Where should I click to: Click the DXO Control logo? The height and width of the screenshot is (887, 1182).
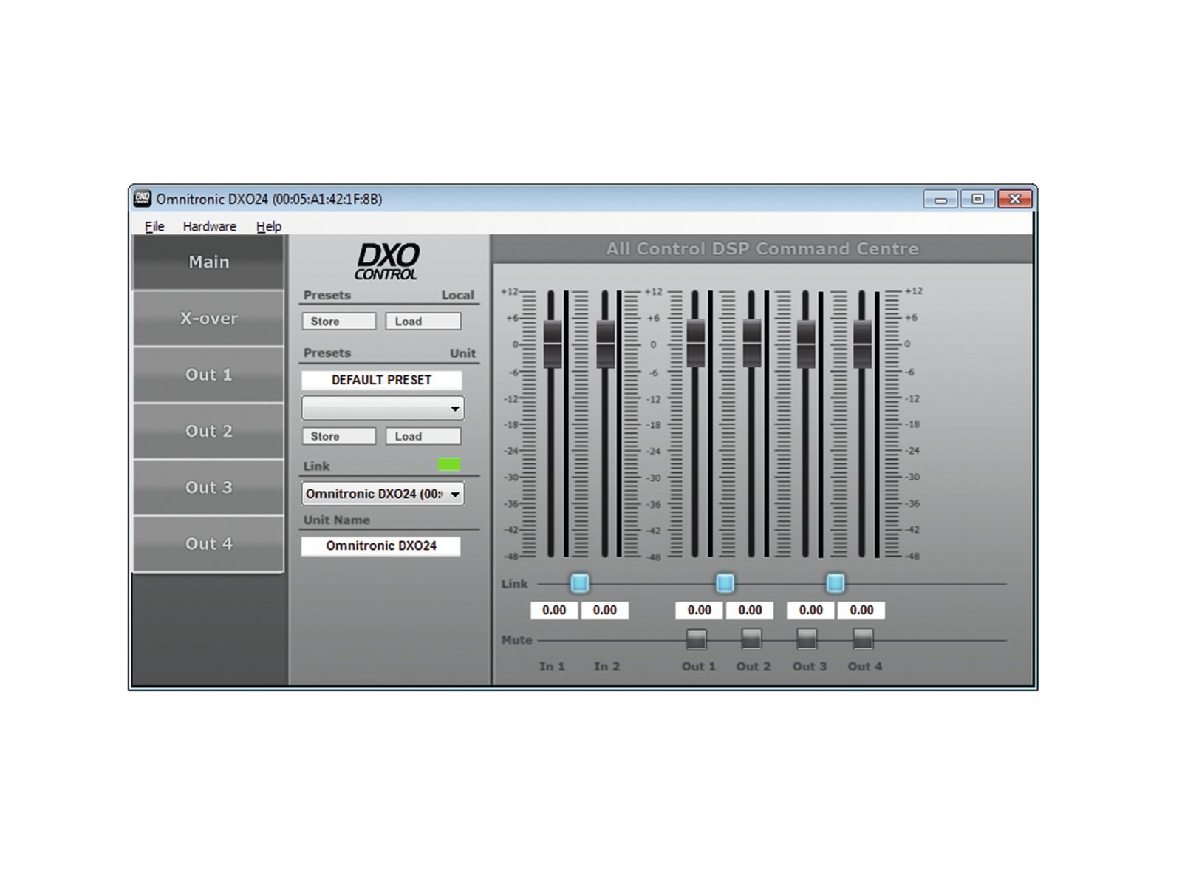tap(386, 262)
